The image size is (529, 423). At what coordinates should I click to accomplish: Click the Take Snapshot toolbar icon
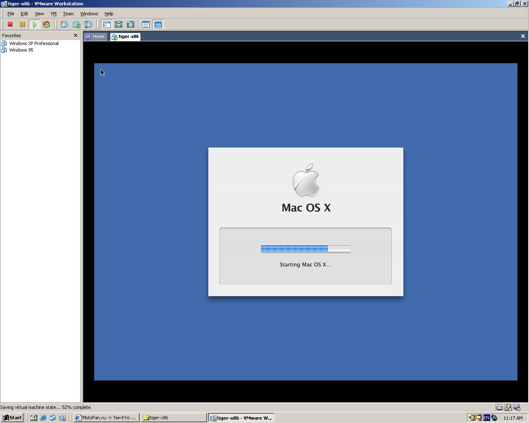(64, 25)
